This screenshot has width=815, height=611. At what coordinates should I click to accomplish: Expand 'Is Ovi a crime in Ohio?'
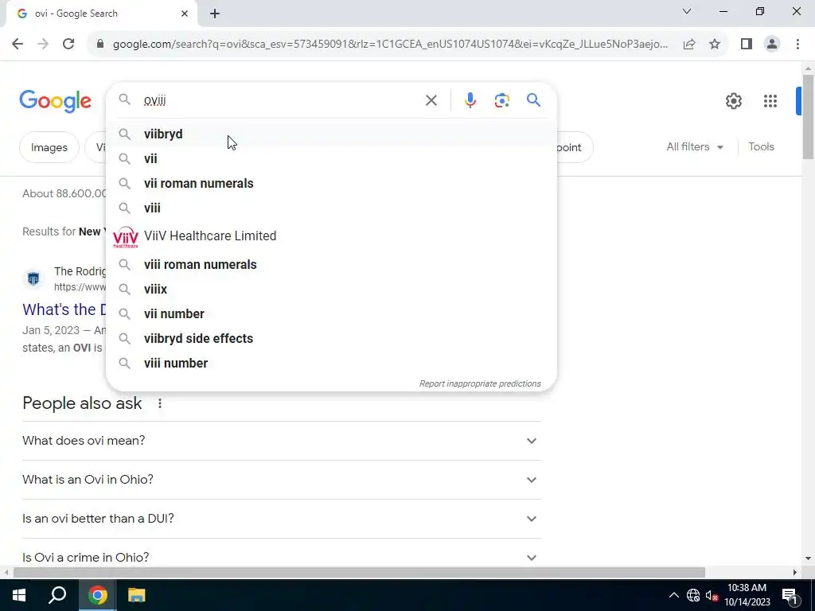[281, 558]
